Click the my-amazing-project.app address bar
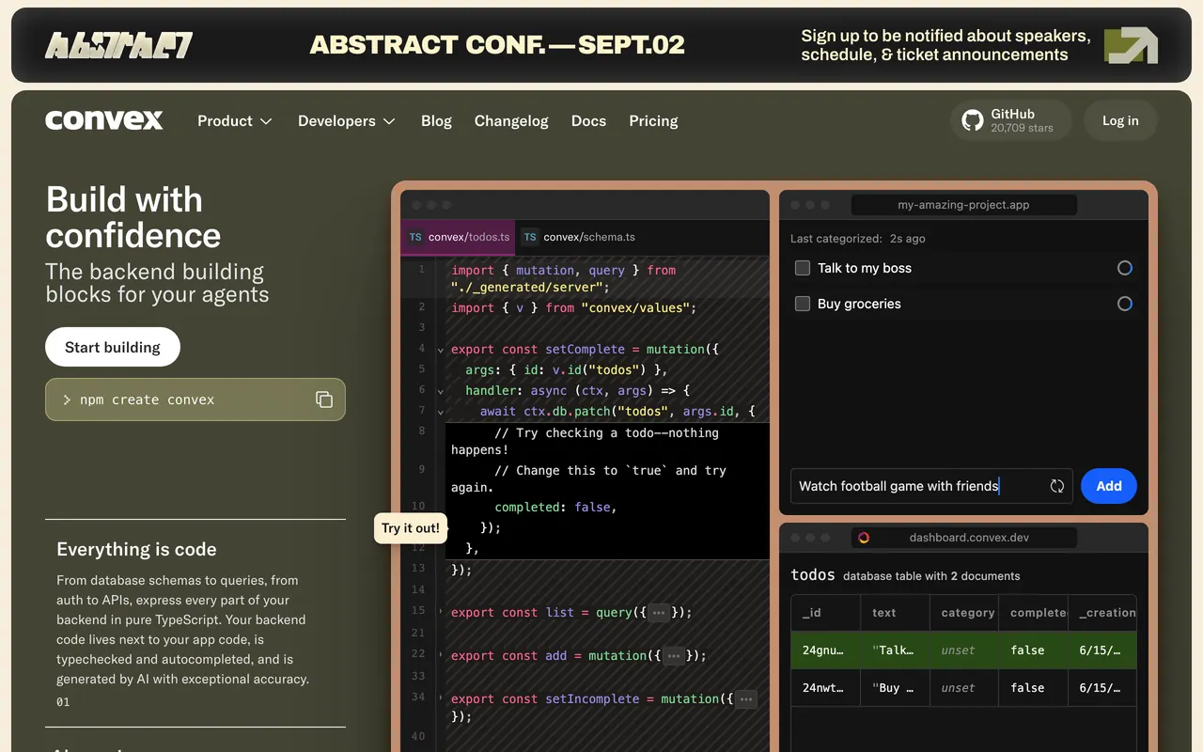Viewport: 1203px width, 752px height. click(963, 205)
